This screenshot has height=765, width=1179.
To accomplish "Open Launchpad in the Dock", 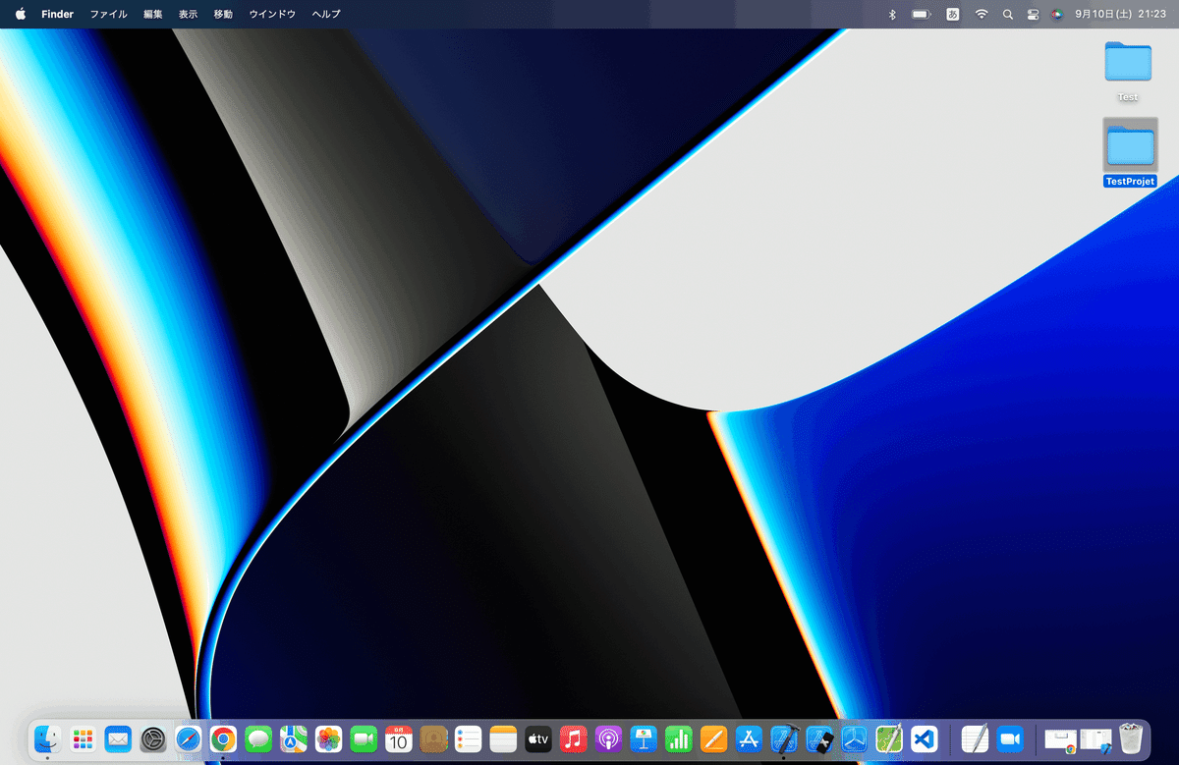I will pyautogui.click(x=83, y=738).
